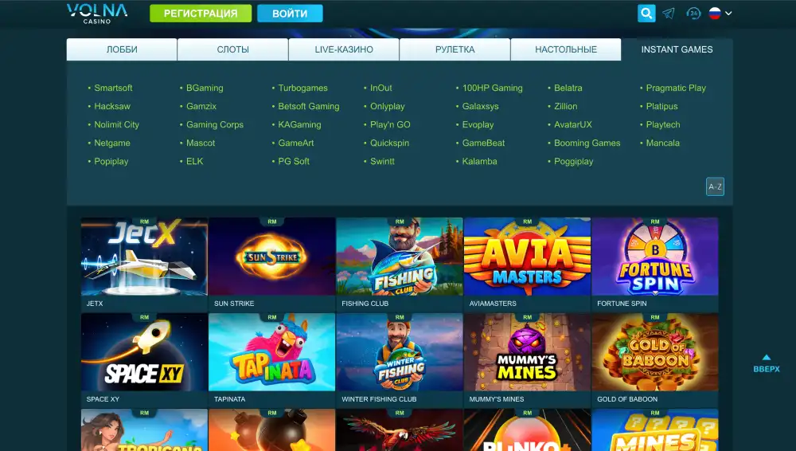The width and height of the screenshot is (796, 451).
Task: Filter by Pragmatic Play provider
Action: tap(676, 88)
